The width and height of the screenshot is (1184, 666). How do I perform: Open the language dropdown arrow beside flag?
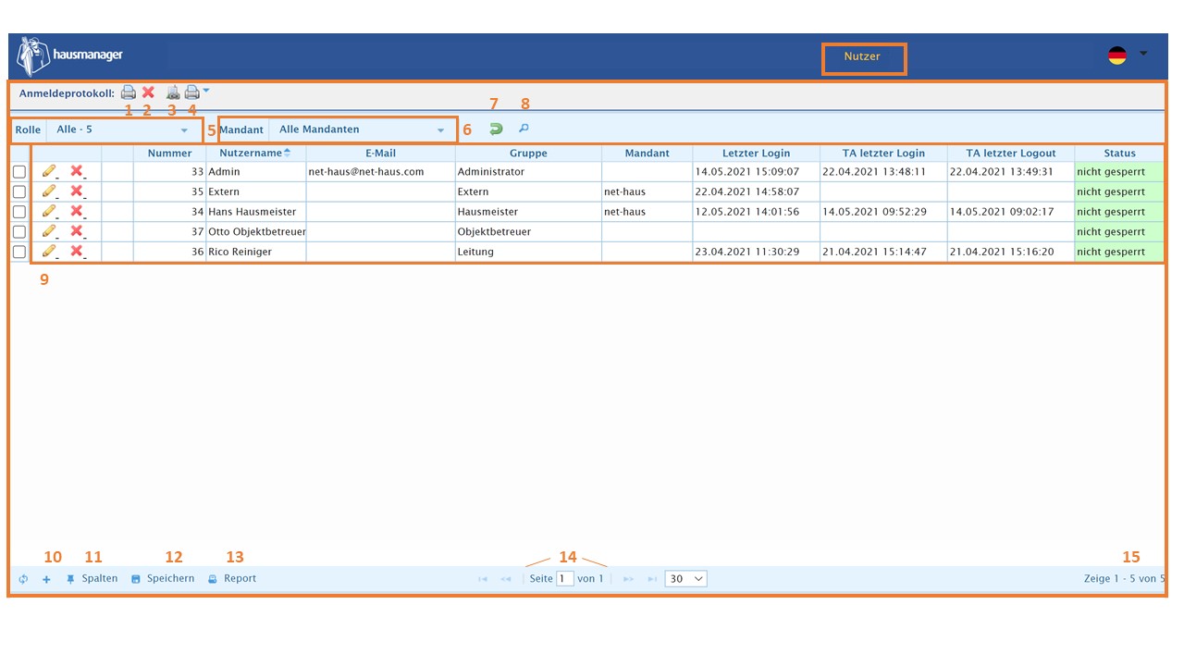[1143, 54]
